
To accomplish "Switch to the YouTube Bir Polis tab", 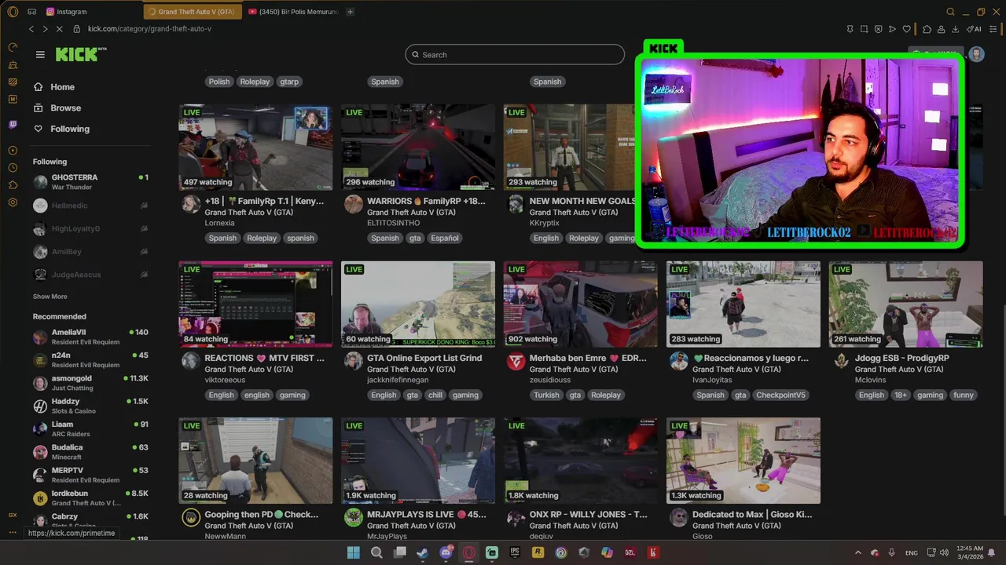I will click(x=294, y=12).
